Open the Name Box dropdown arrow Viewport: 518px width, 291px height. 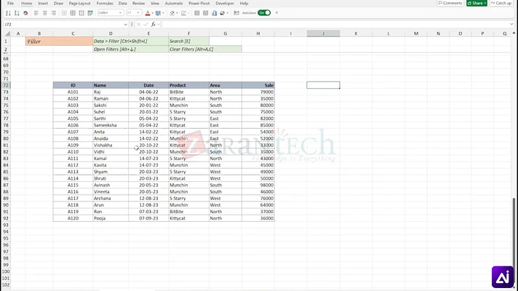click(x=125, y=25)
